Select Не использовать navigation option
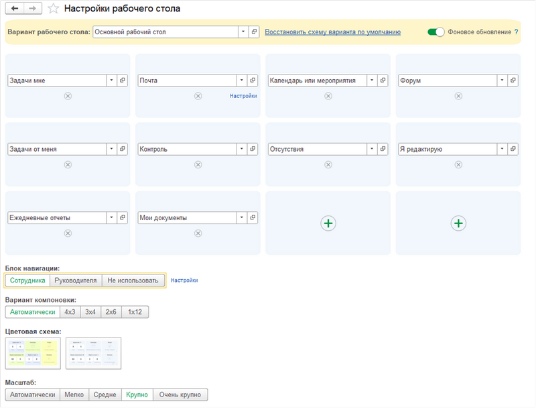This screenshot has width=536, height=408. click(134, 280)
